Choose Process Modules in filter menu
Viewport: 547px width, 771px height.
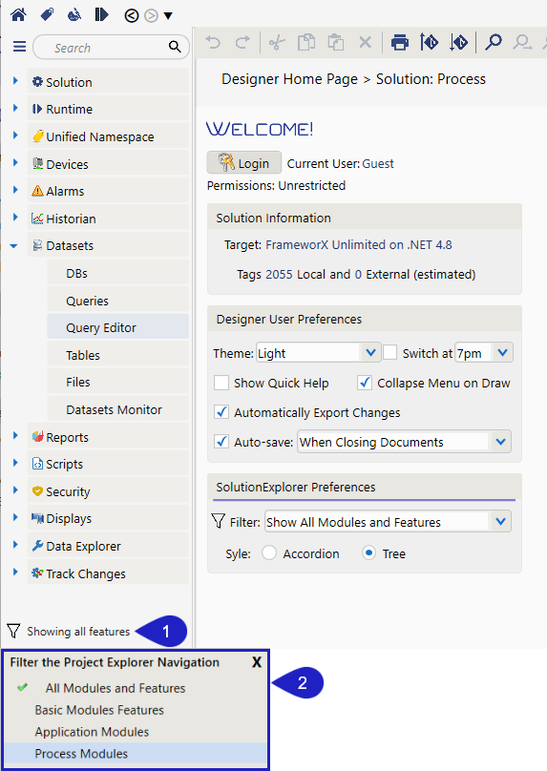pos(81,753)
